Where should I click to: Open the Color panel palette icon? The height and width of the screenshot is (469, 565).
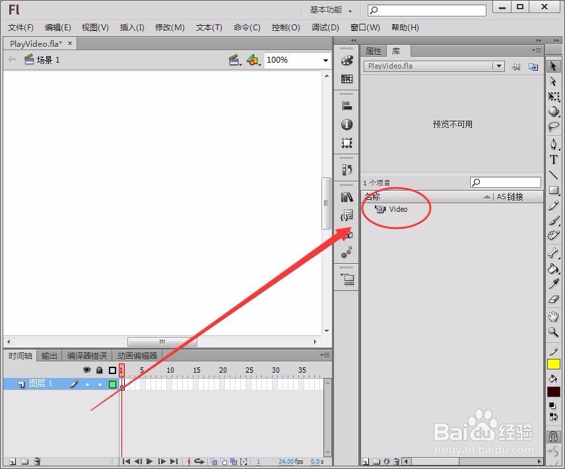click(x=347, y=61)
